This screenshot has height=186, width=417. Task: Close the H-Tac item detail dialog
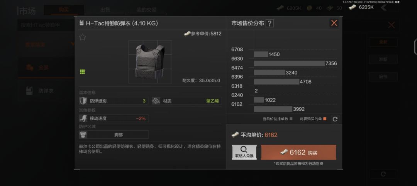pyautogui.click(x=334, y=23)
